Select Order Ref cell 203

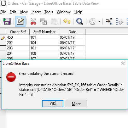(x=18, y=48)
